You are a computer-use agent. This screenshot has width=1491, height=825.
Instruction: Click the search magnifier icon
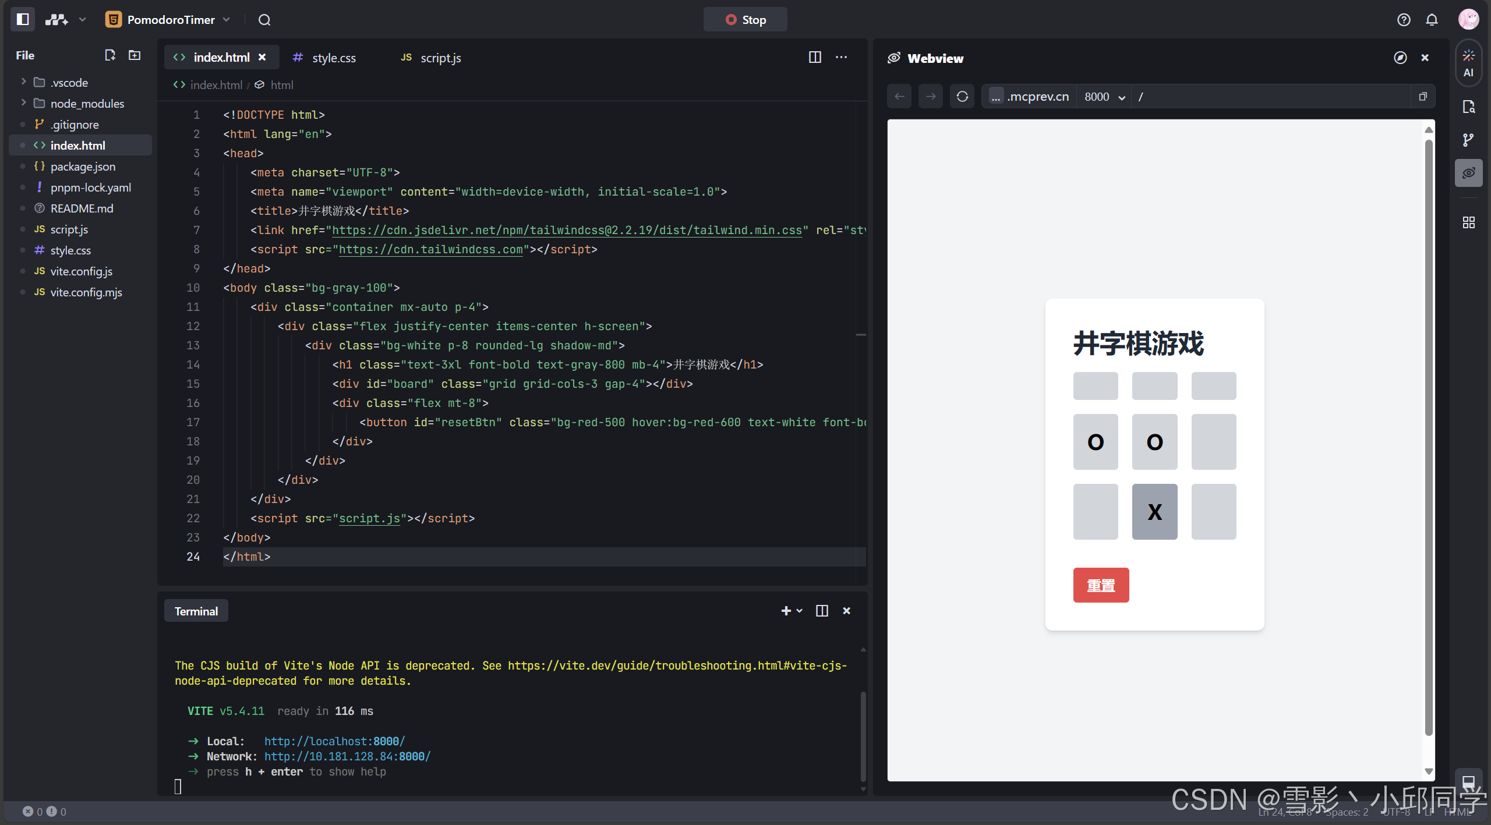[264, 20]
